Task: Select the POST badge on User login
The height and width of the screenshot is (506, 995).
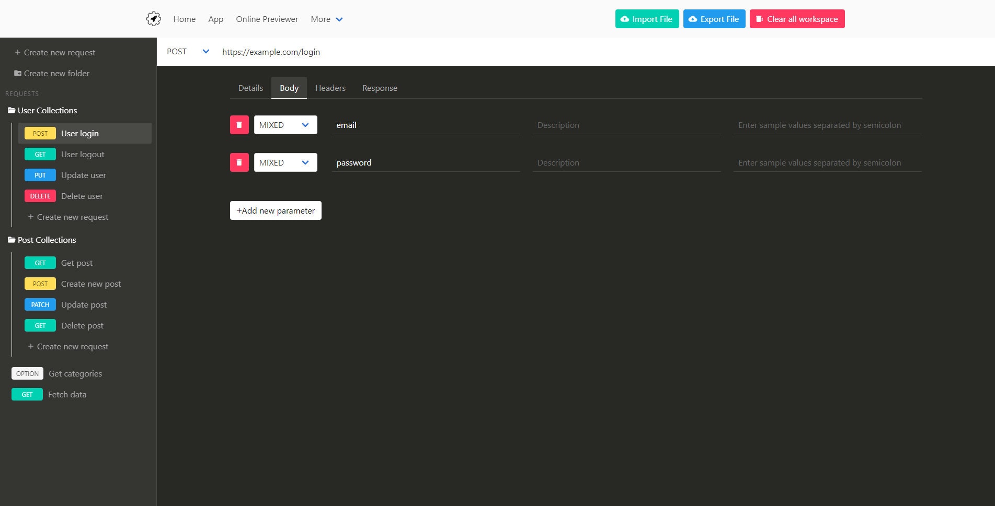Action: [x=40, y=133]
